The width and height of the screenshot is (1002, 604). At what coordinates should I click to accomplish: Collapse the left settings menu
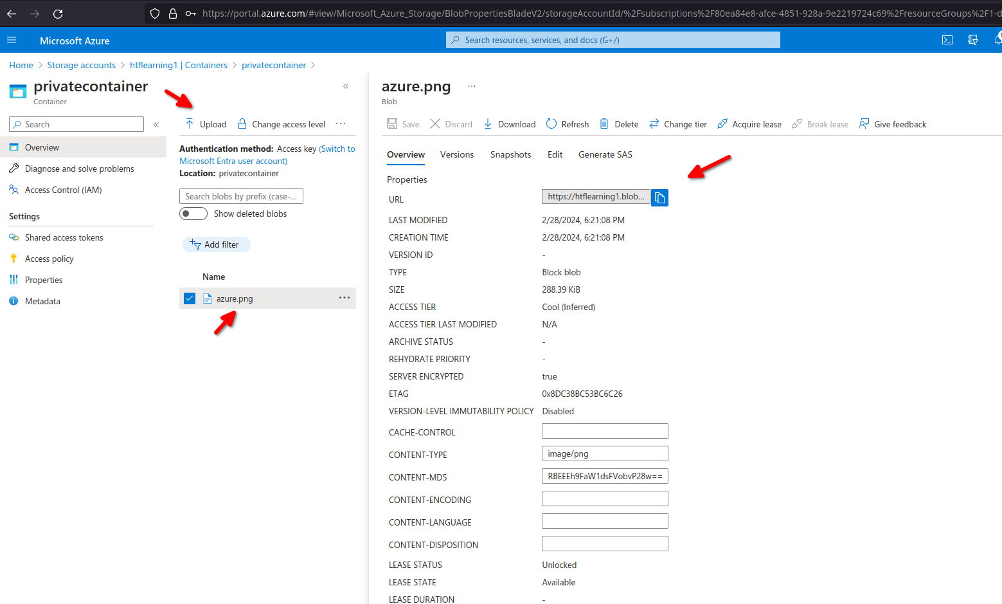(x=156, y=124)
